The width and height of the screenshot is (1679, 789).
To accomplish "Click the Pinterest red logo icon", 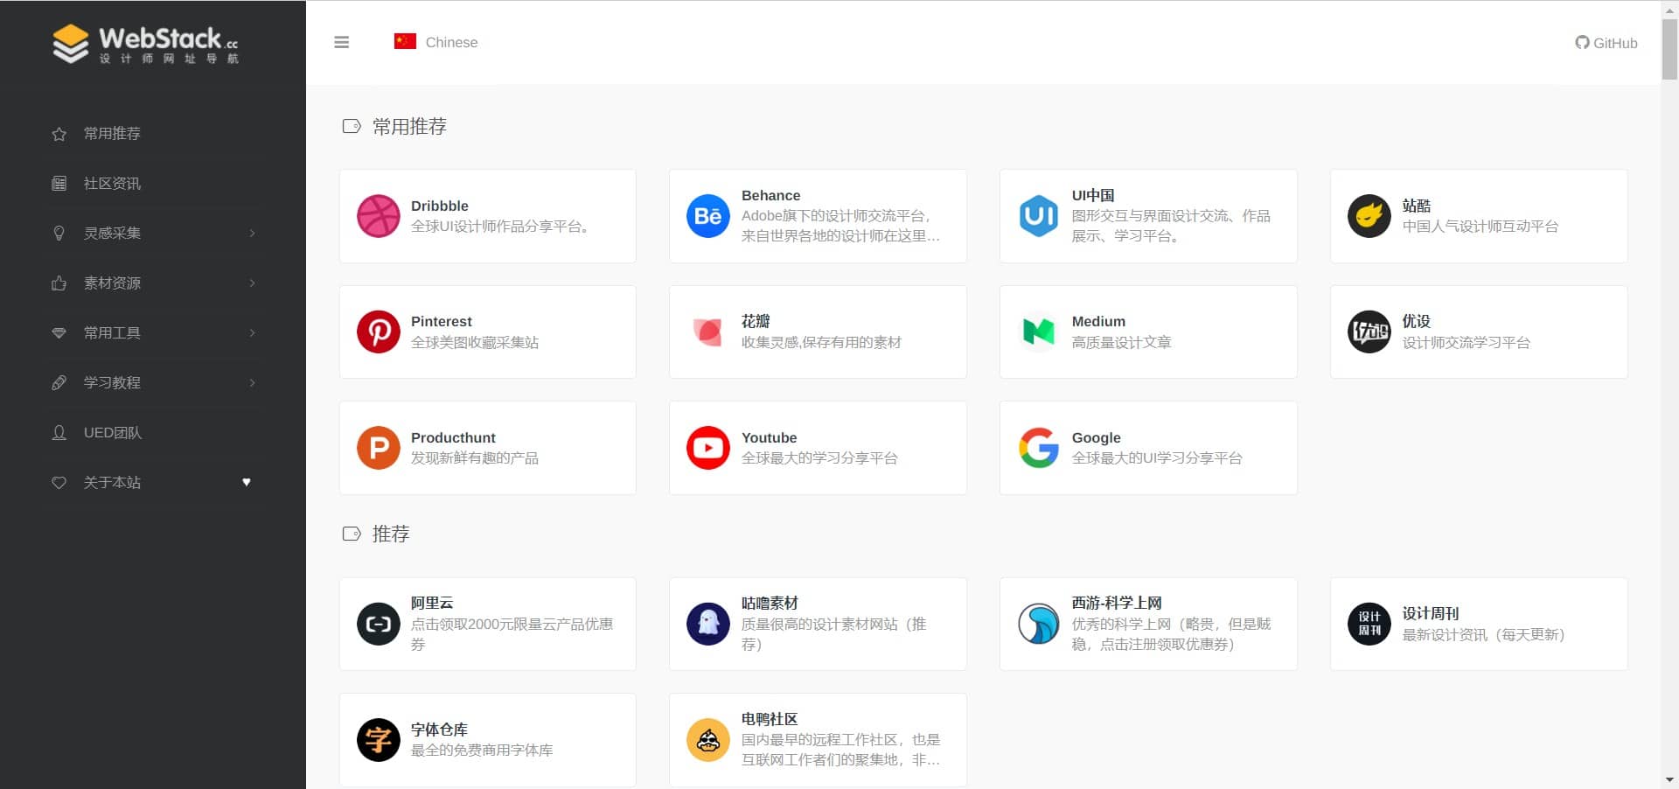I will pos(378,332).
